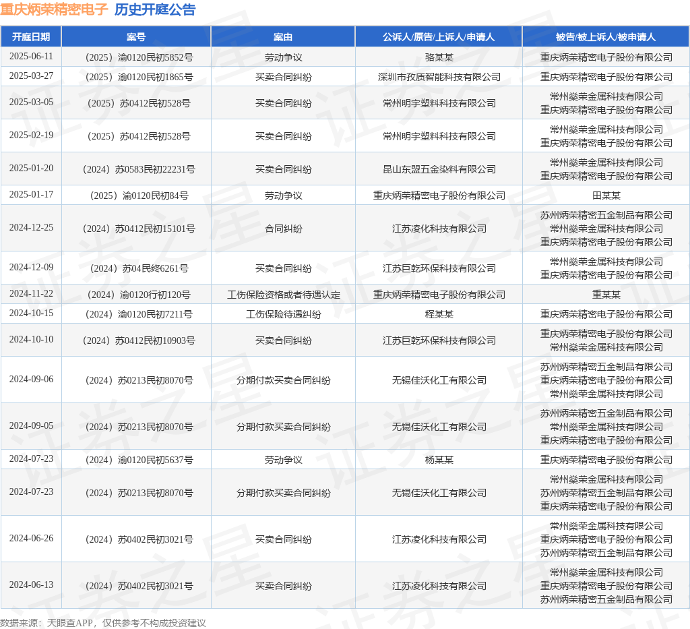Click the 重庆炳荣精密电子 company title
Viewport: 690px width, 629px height.
click(x=54, y=9)
